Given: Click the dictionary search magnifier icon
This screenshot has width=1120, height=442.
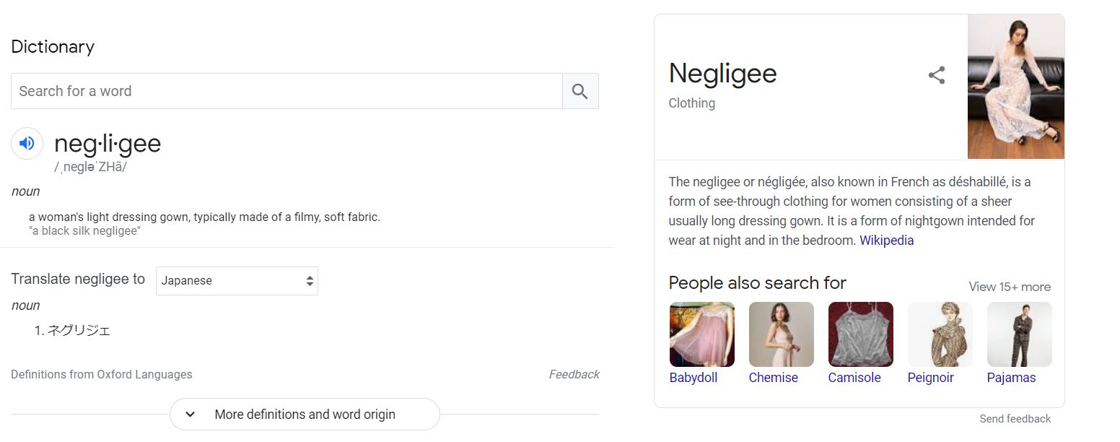Looking at the screenshot, I should coord(580,91).
